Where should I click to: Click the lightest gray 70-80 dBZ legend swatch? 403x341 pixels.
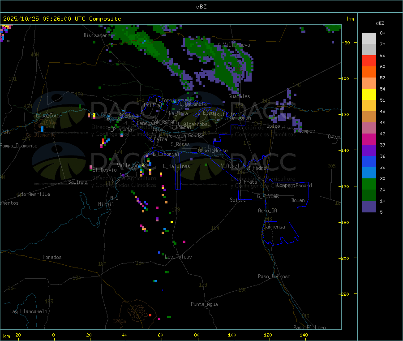(369, 39)
